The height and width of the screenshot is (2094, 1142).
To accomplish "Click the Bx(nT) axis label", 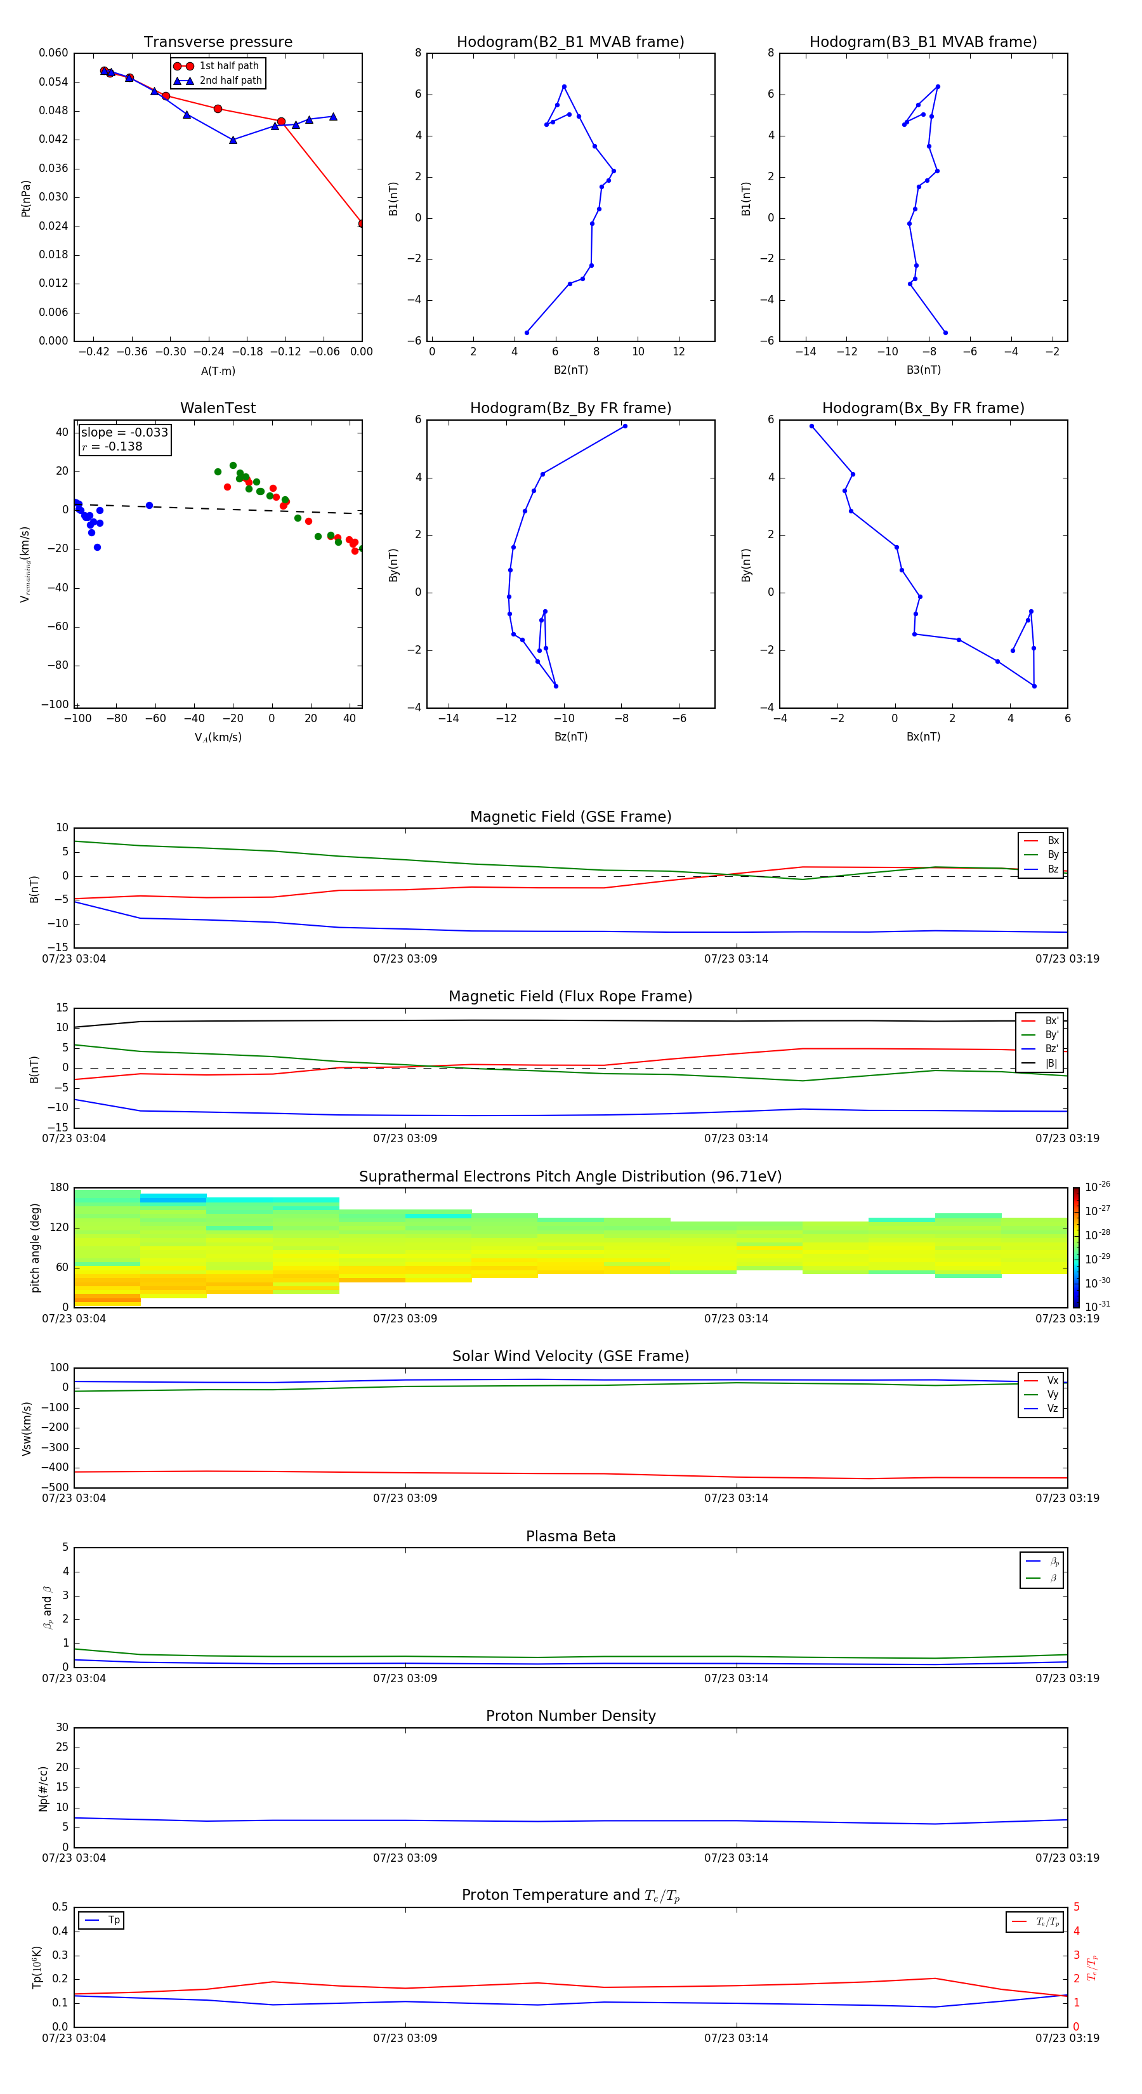I will click(923, 737).
